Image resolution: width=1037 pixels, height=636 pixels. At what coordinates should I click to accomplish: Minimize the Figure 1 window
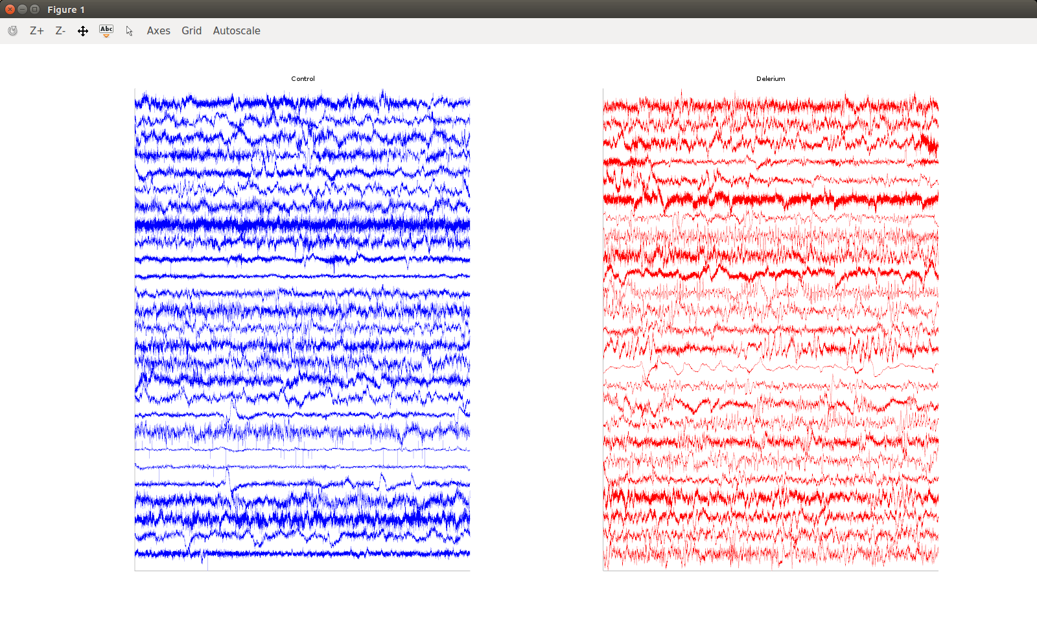coord(22,9)
